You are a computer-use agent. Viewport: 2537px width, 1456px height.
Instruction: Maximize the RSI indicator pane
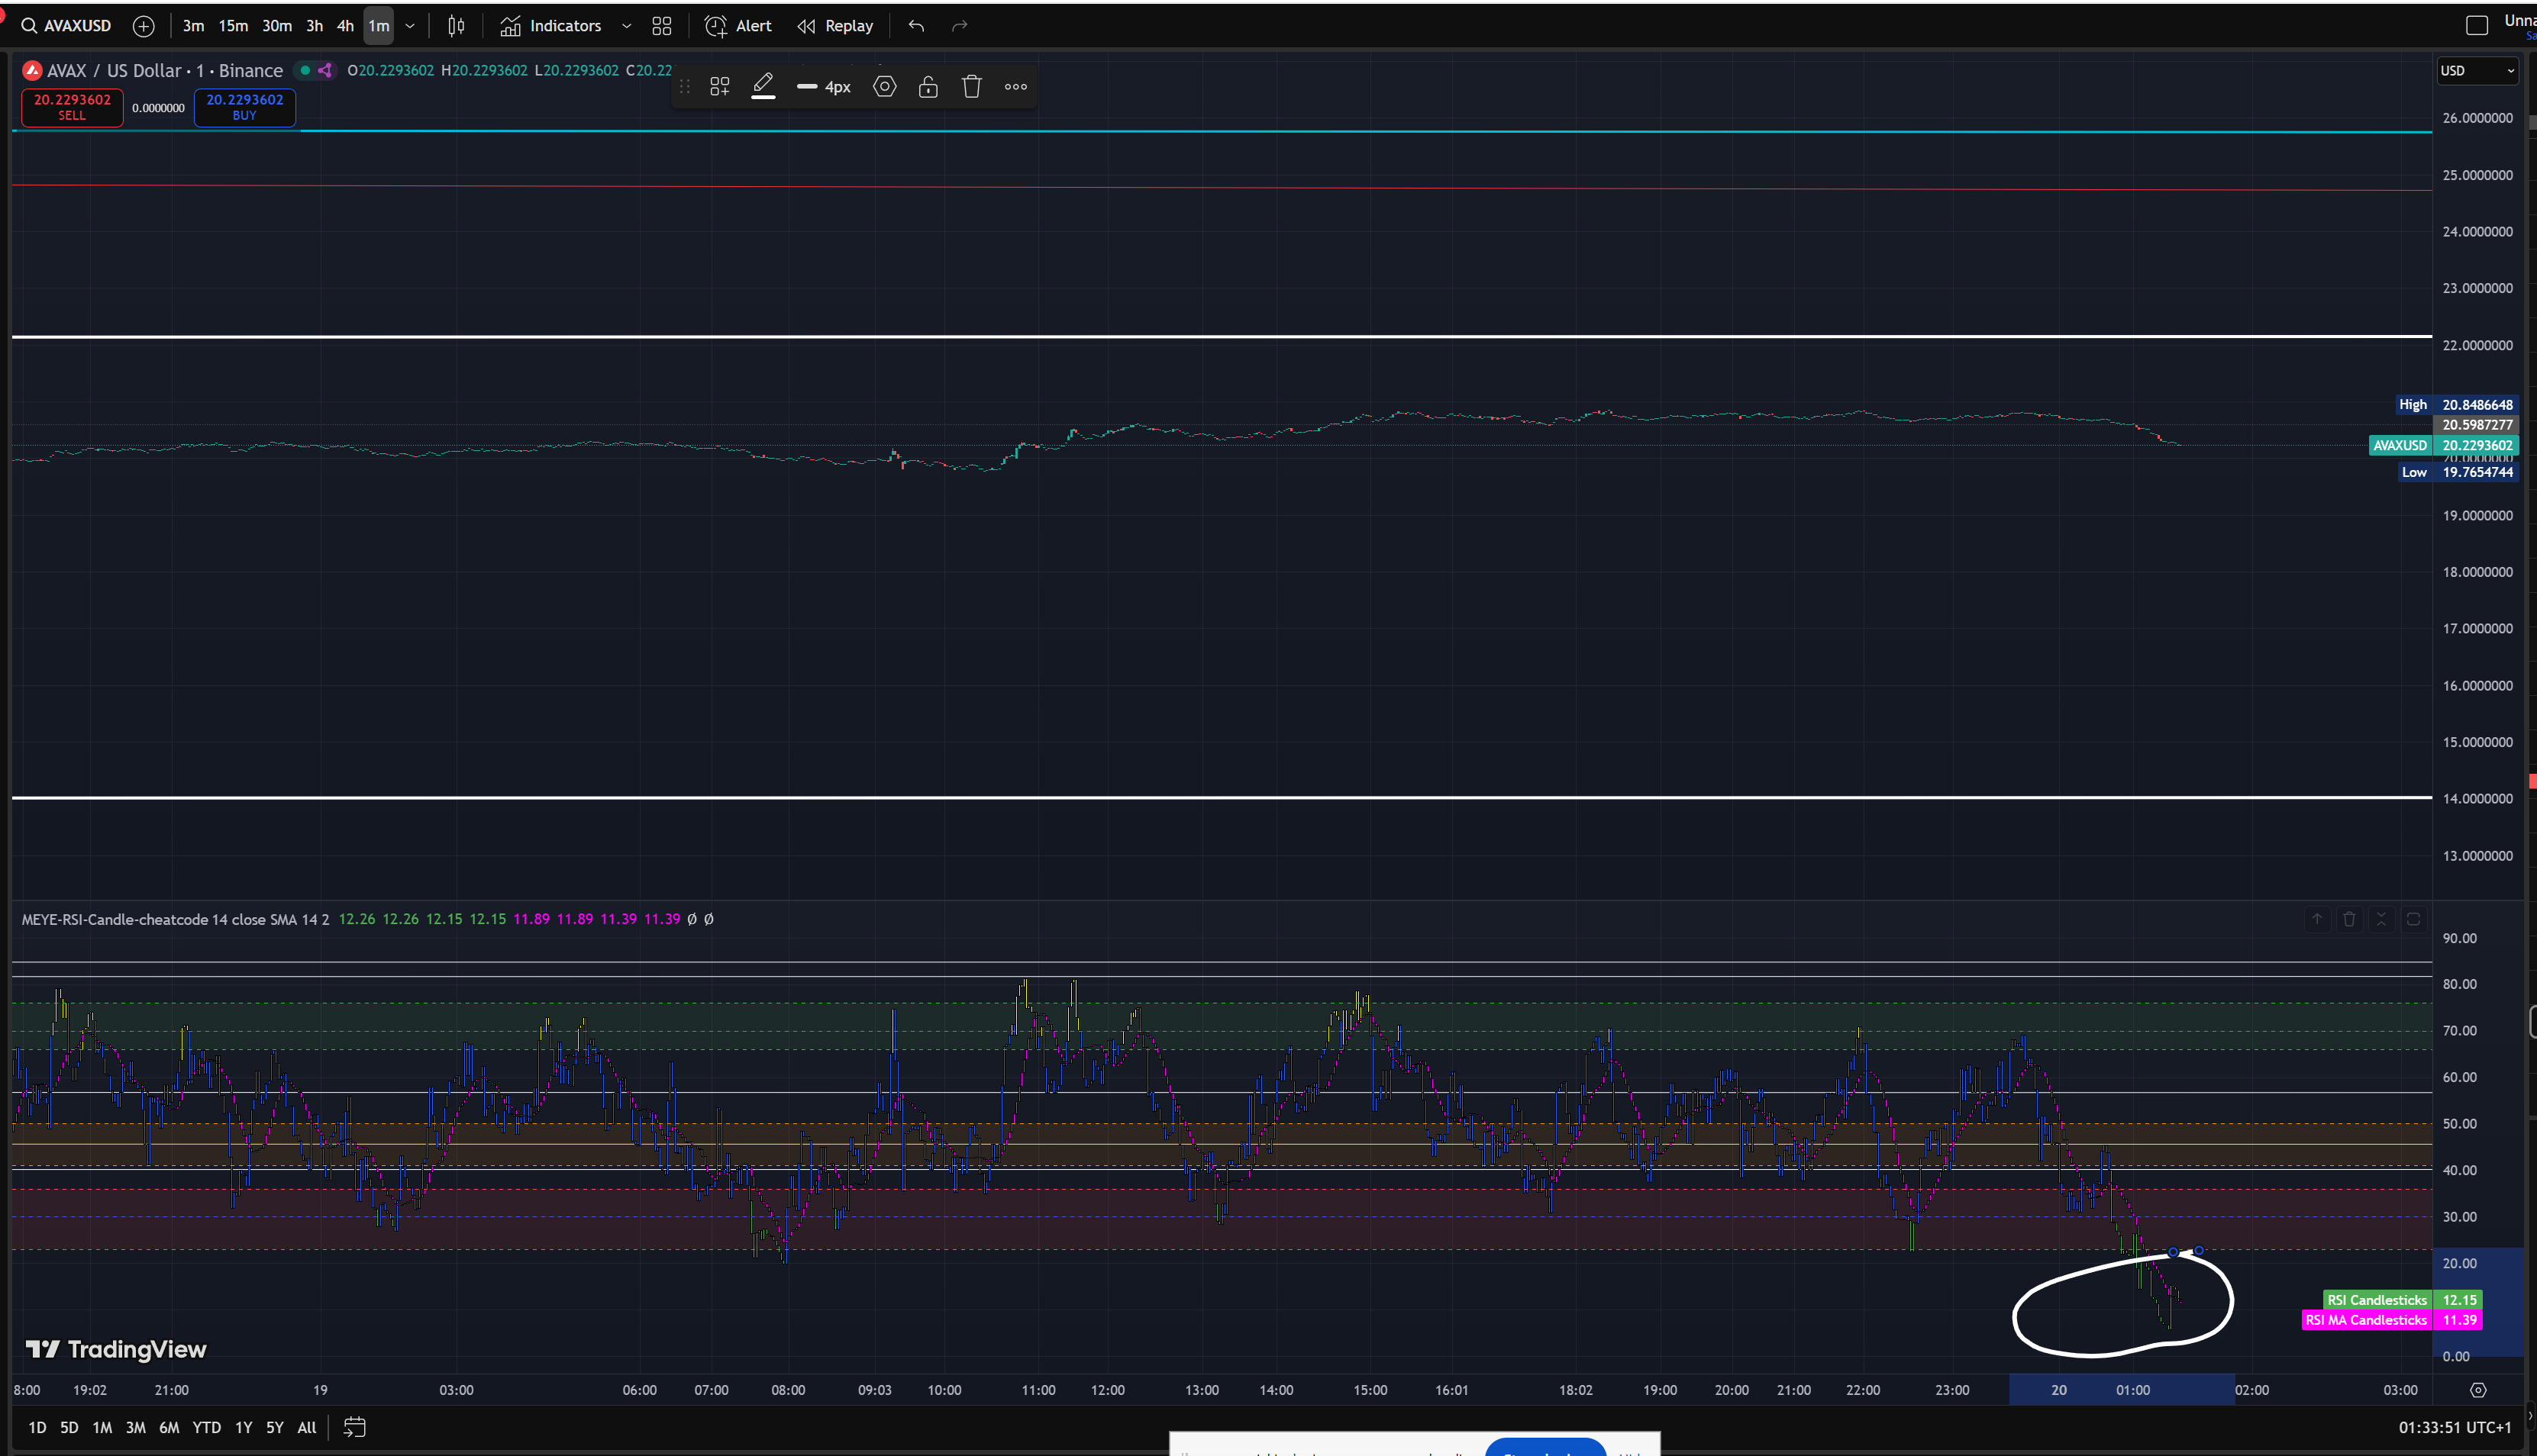2413,919
